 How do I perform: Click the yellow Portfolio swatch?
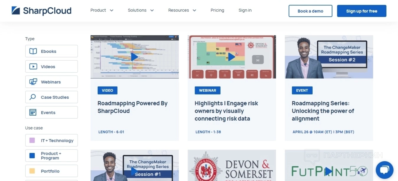(32, 171)
